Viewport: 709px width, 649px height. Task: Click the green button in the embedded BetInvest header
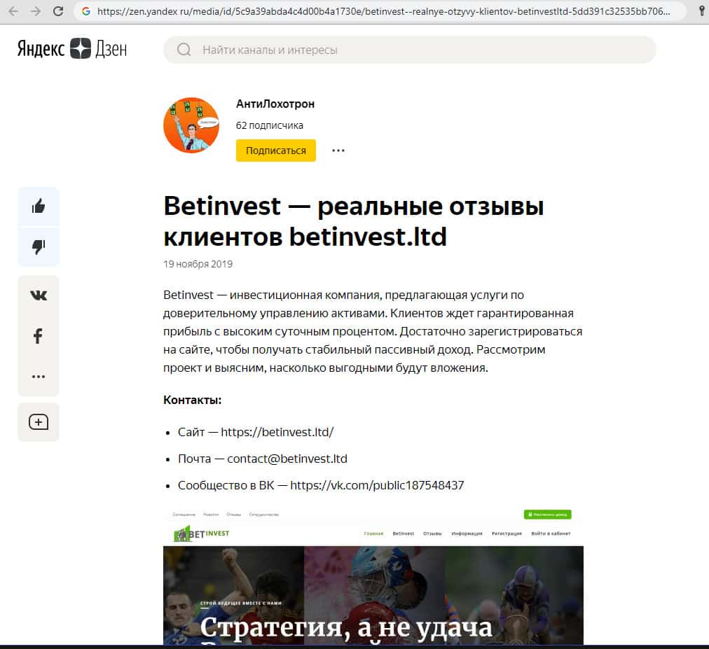548,515
